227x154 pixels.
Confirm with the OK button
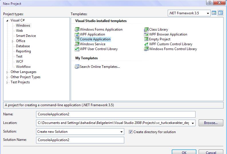(x=184, y=152)
